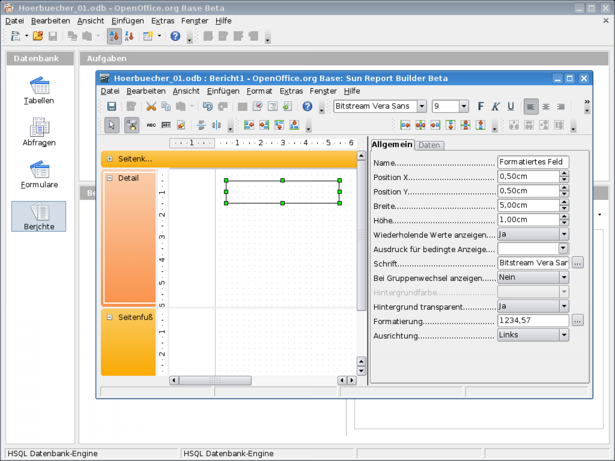Open Ausdruck für bedingte Anzeige dropdown

click(564, 248)
